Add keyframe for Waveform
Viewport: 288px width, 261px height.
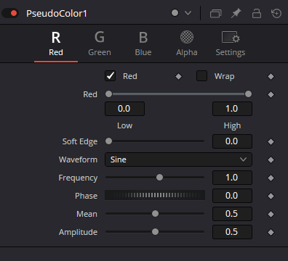[x=271, y=159]
